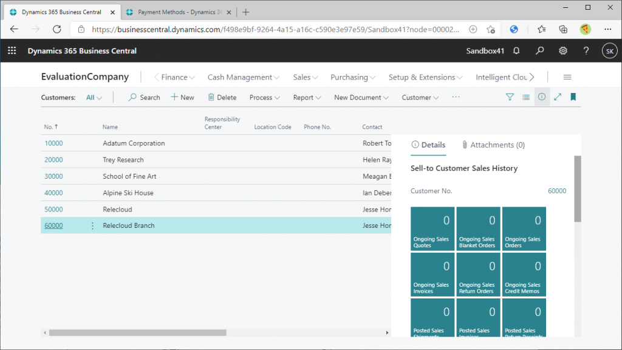This screenshot has width=622, height=350.
Task: Open browser Collections icon
Action: [563, 29]
